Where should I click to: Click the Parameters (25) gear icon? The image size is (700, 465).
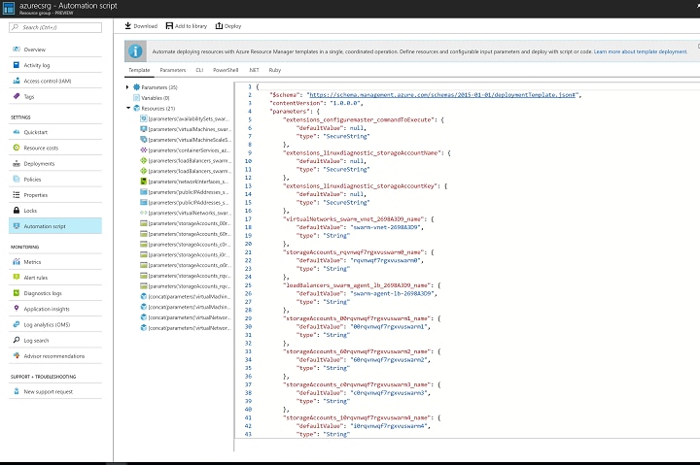[137, 87]
